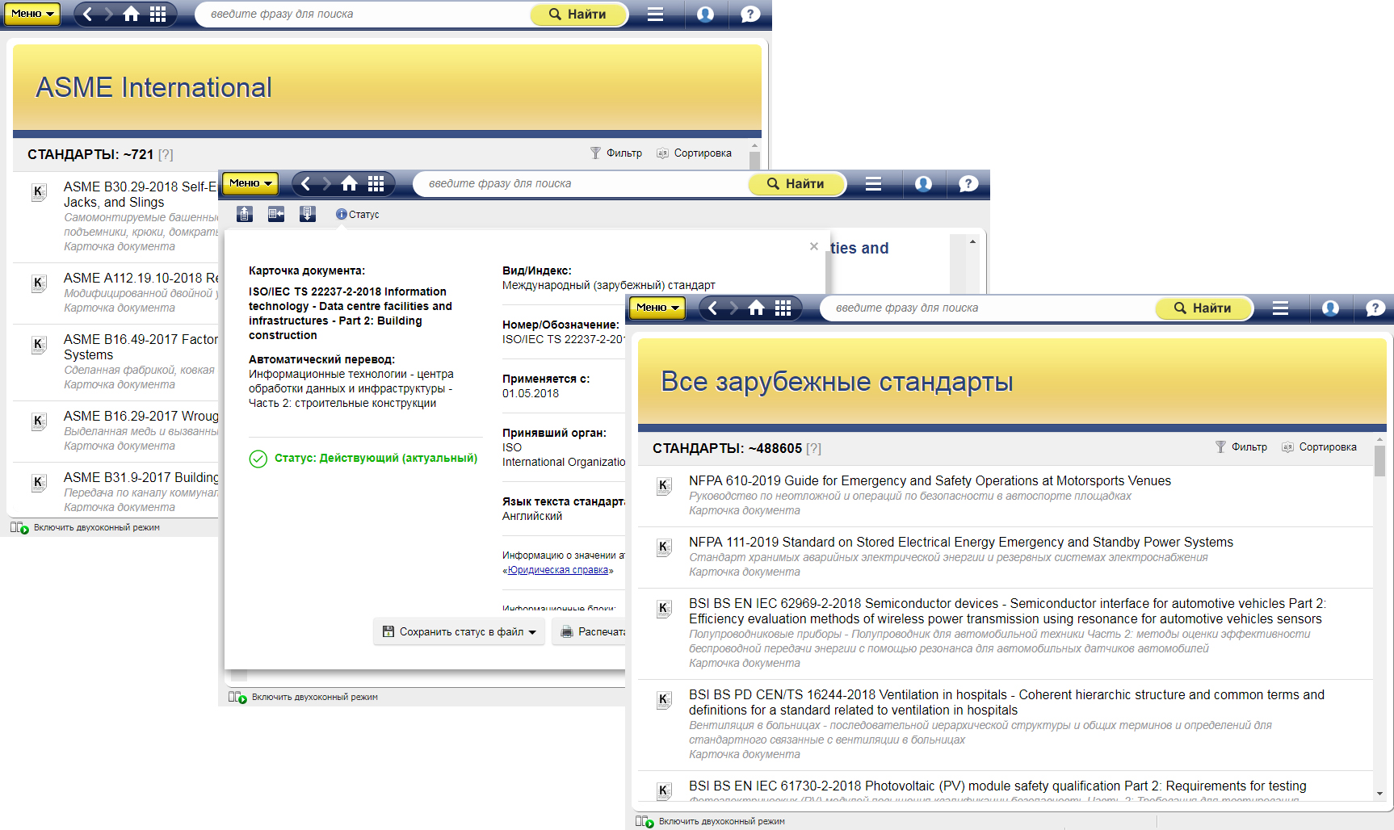Image resolution: width=1394 pixels, height=830 pixels.
Task: Open ASME B16.49-2017 list entry
Action: click(141, 340)
